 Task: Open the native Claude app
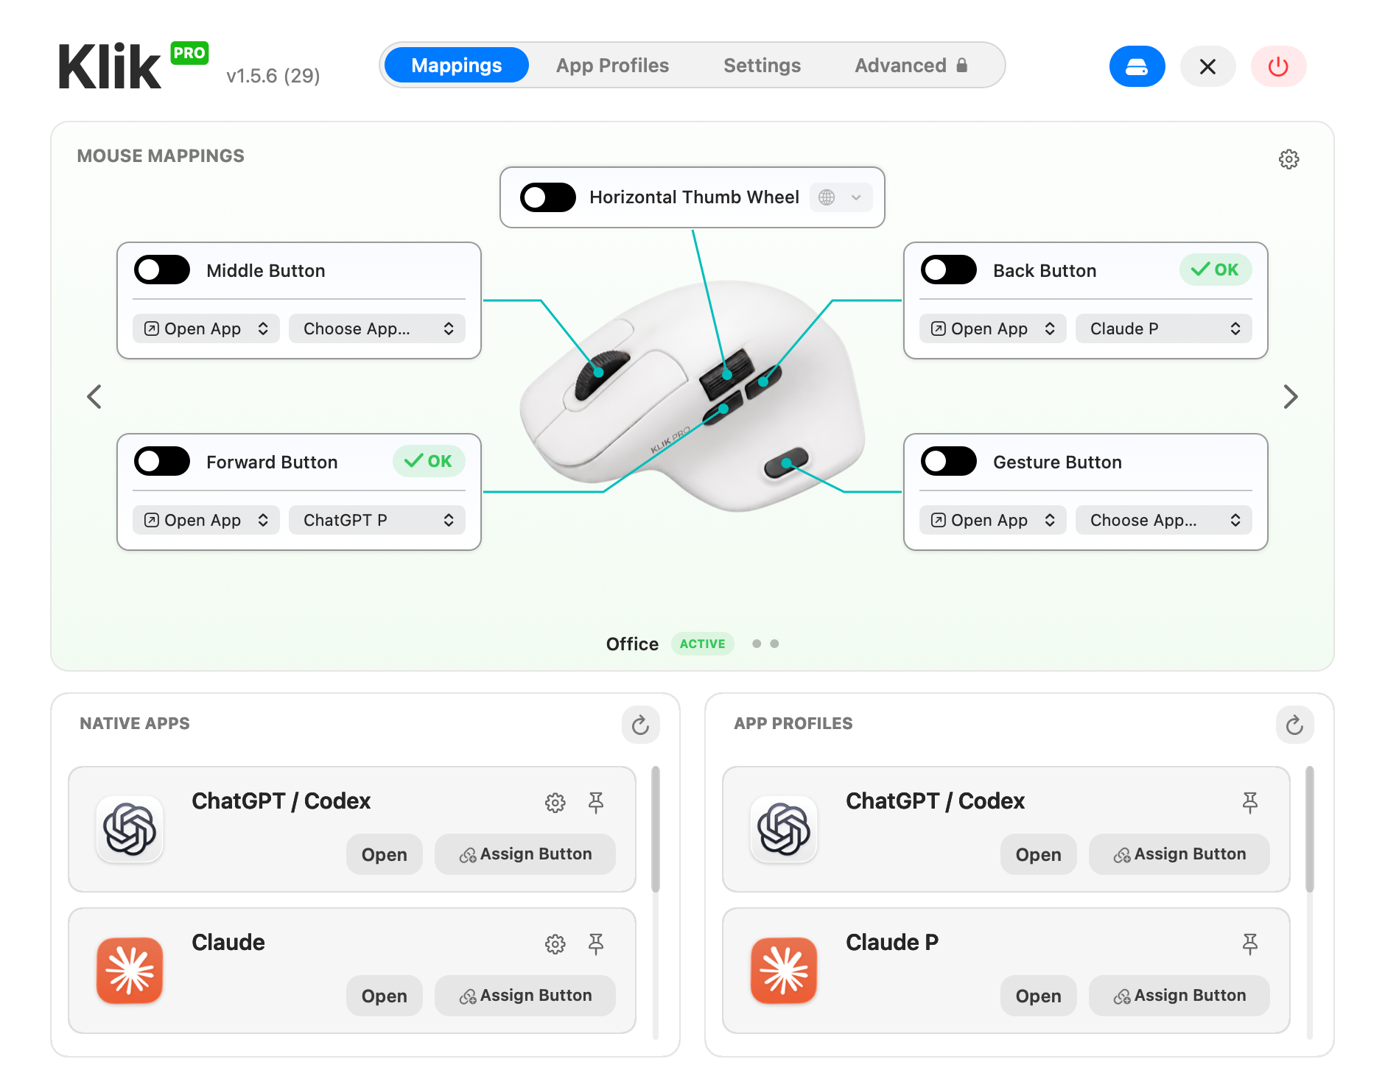[x=385, y=996]
